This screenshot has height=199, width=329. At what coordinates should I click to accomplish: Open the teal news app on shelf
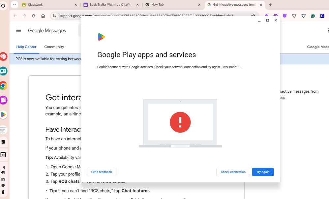(3, 71)
